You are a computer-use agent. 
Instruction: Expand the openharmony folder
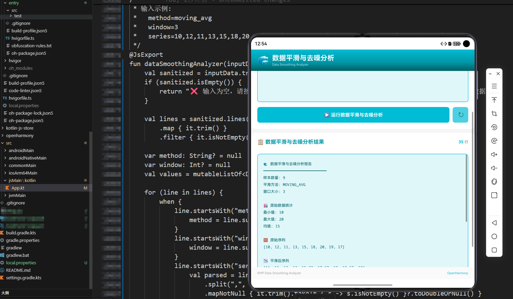[x=3, y=135]
